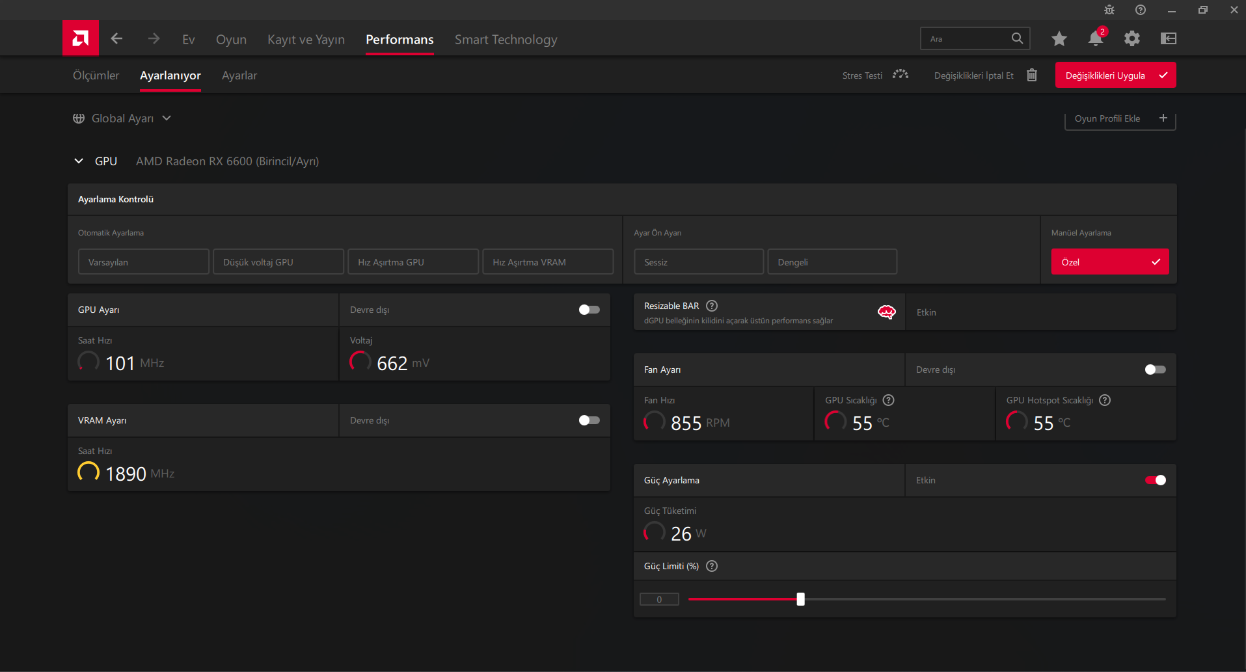Screen dimensions: 1246x672
Task: Open the help question mark in title bar
Action: click(1141, 10)
